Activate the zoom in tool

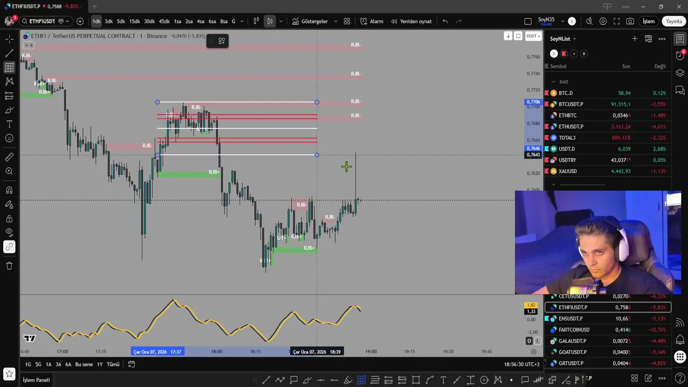(x=9, y=171)
